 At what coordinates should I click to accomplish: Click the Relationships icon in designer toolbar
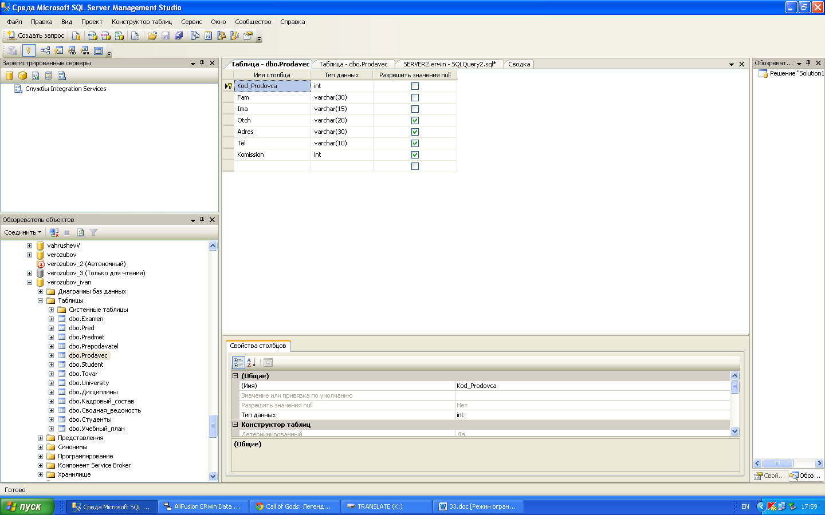pos(45,50)
